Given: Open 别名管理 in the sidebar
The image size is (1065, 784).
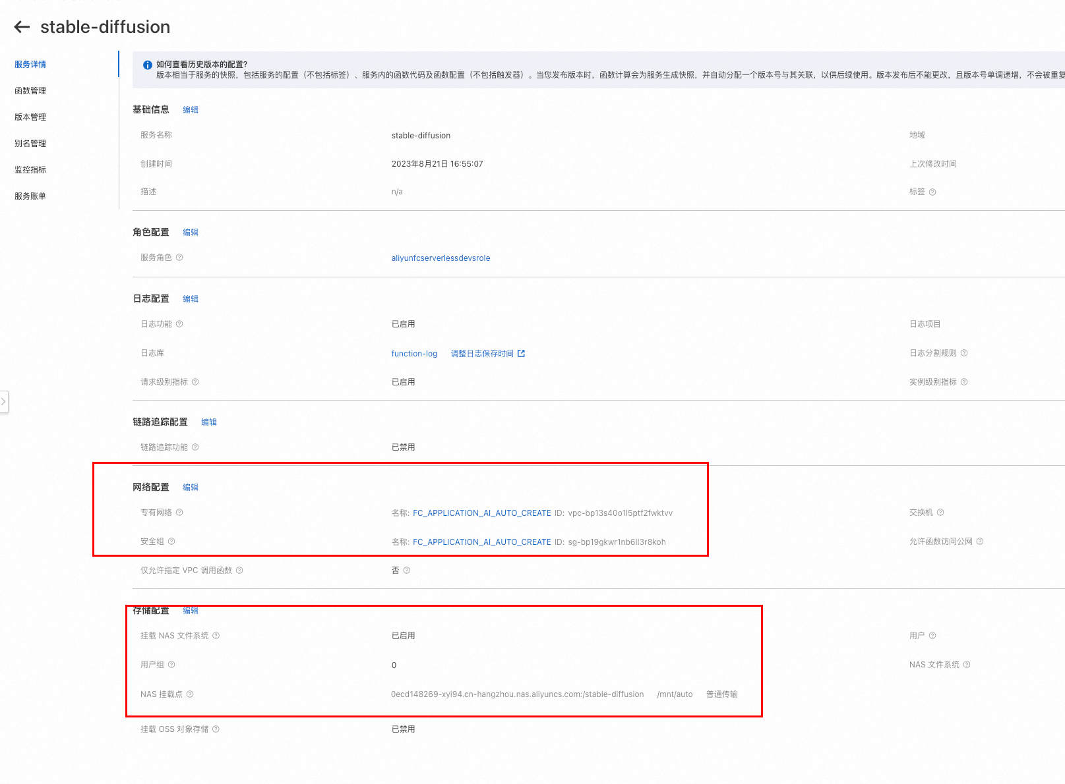Looking at the screenshot, I should click(30, 144).
